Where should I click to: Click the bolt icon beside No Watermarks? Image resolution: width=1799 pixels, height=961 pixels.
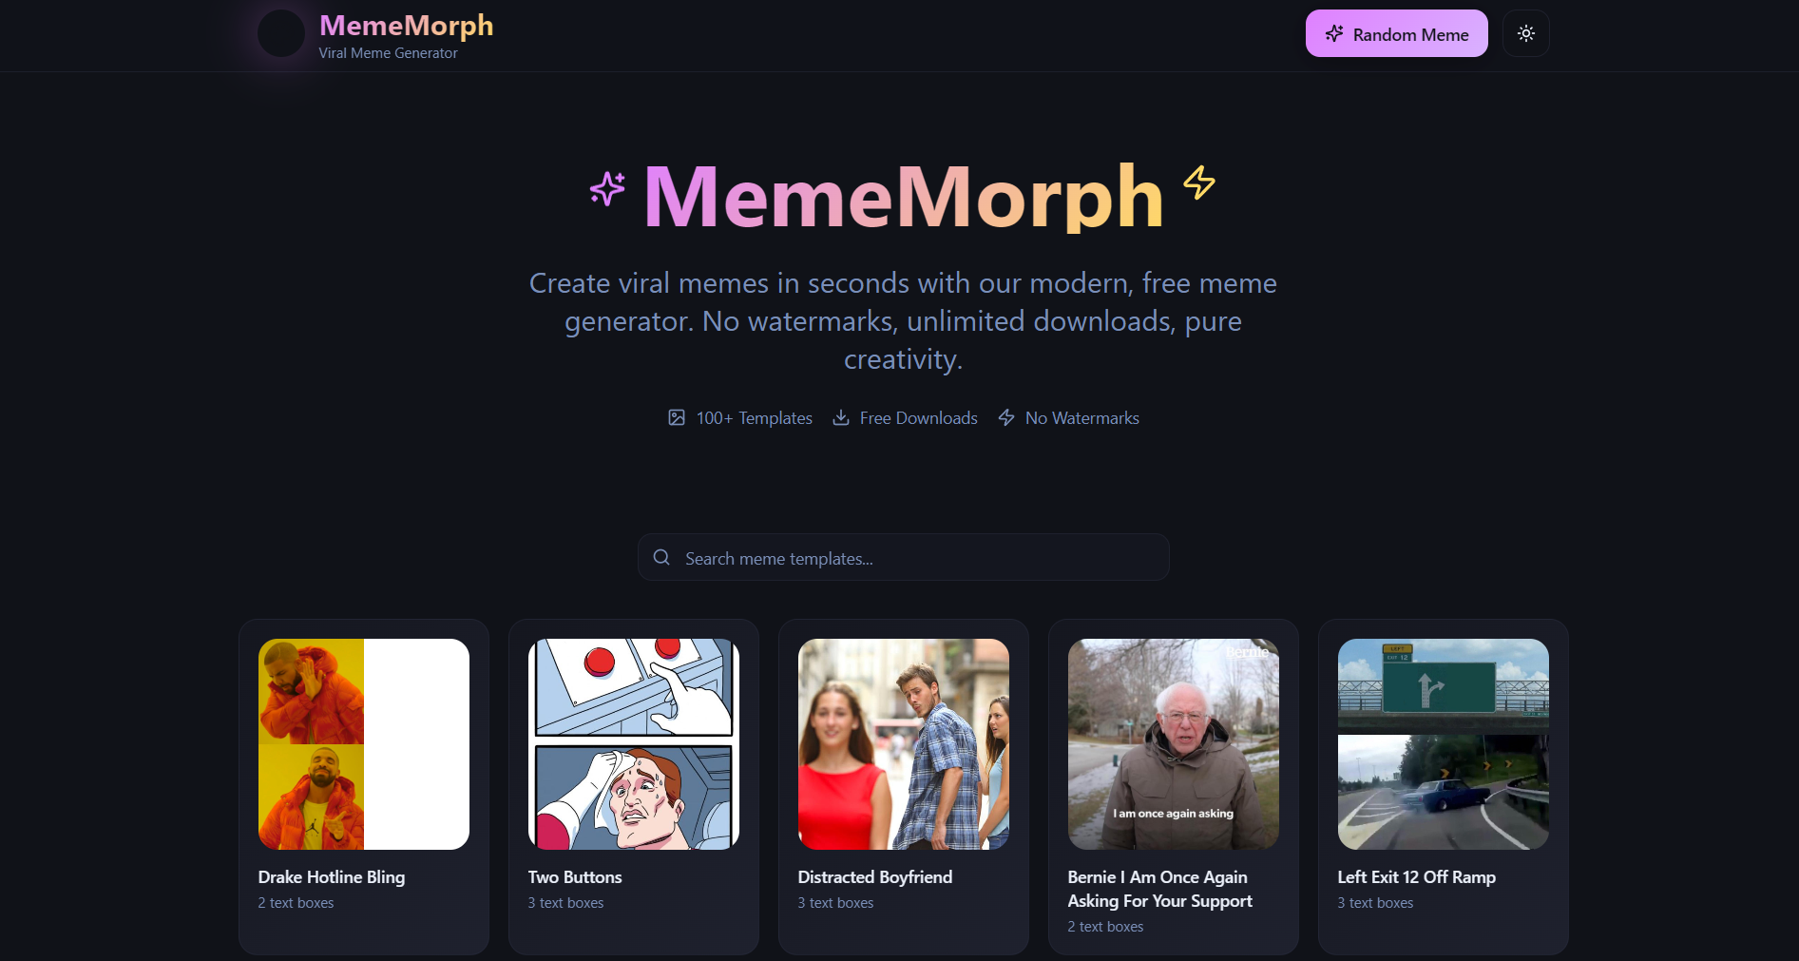pyautogui.click(x=1006, y=418)
